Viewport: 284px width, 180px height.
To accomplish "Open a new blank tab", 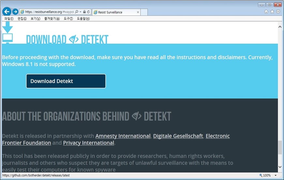I will click(x=144, y=12).
